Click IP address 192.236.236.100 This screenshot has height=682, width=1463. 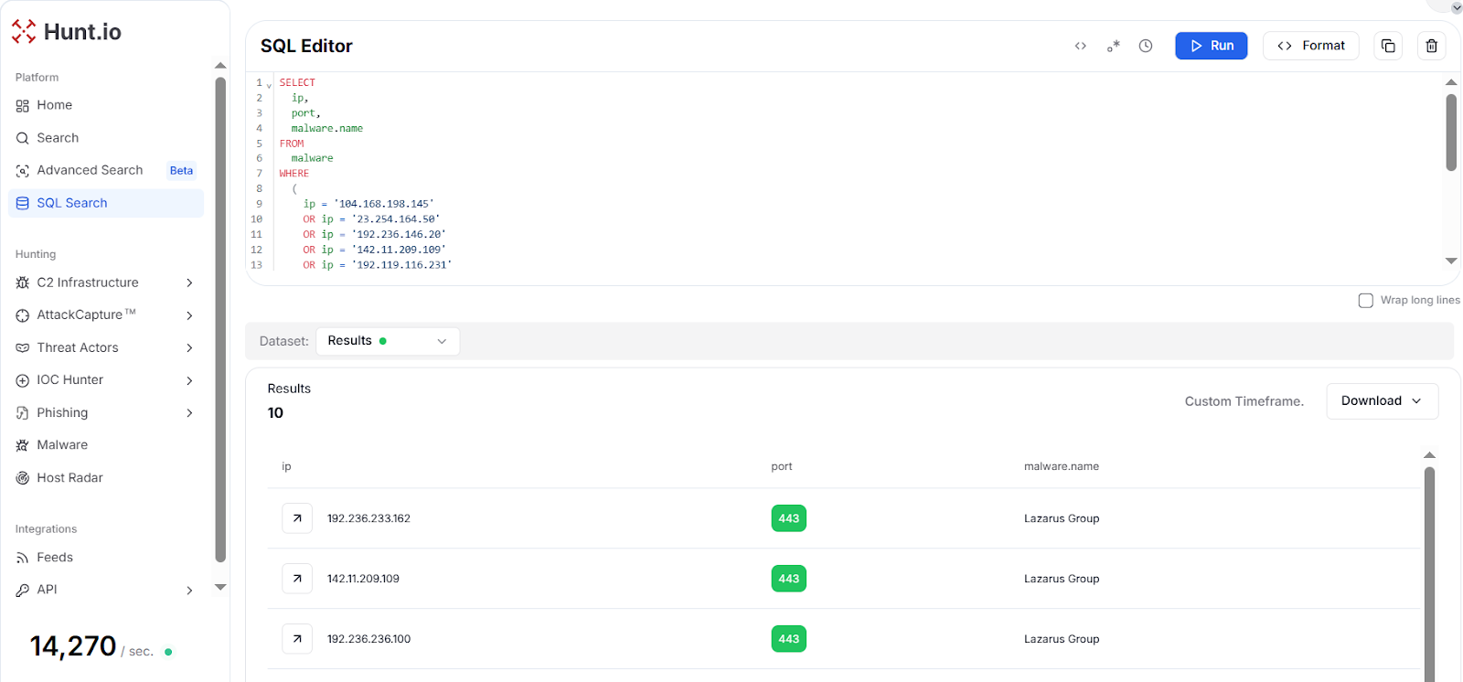coord(369,639)
